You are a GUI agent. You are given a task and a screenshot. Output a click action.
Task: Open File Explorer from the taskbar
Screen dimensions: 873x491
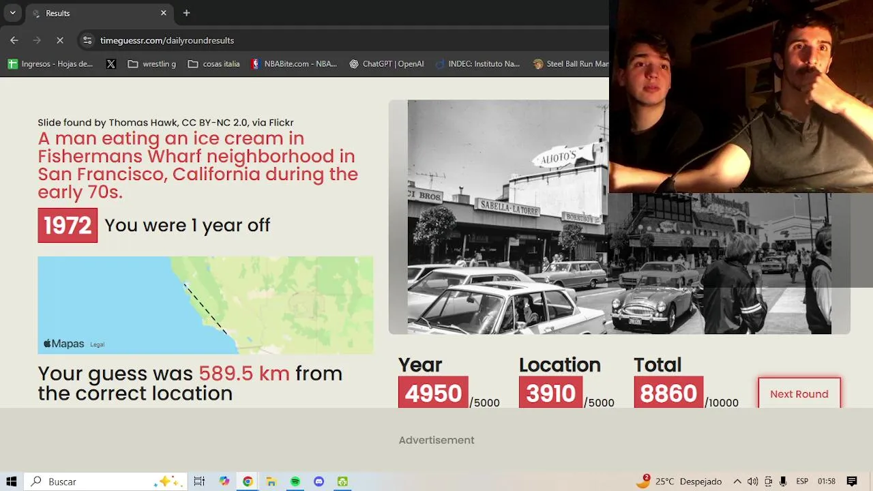point(271,481)
